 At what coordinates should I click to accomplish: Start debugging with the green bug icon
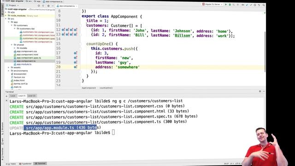click(230, 5)
